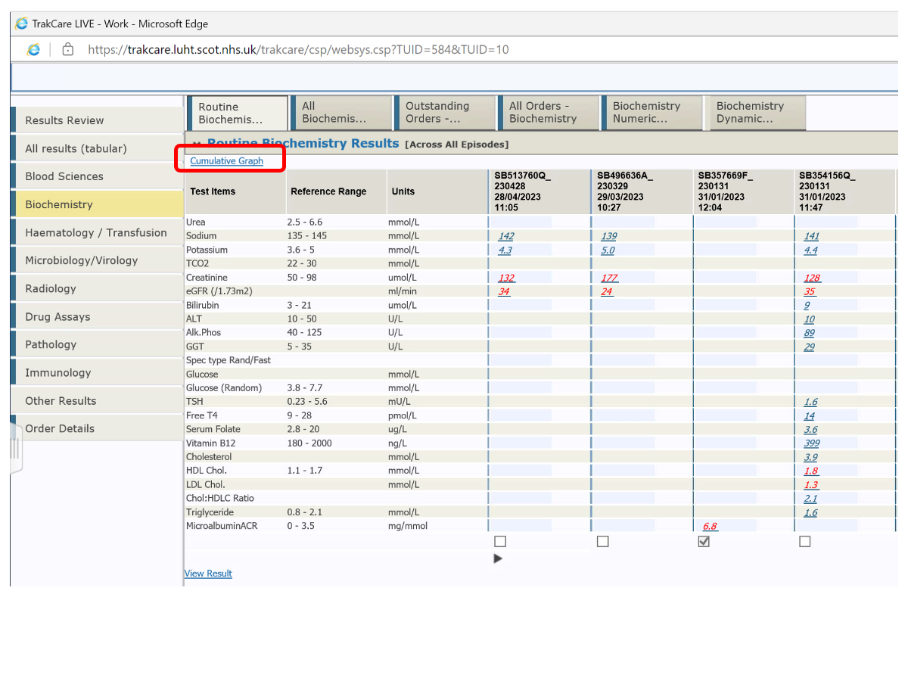
Task: Click the black play arrow below checkboxes
Action: pos(498,558)
